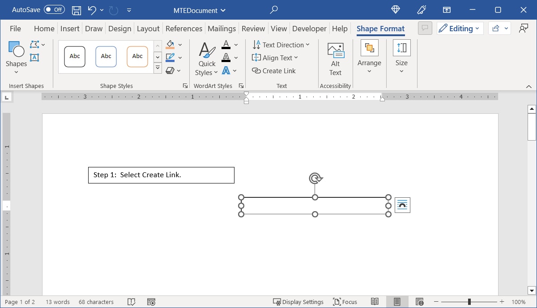Toggle the AutoSave switch

click(54, 10)
